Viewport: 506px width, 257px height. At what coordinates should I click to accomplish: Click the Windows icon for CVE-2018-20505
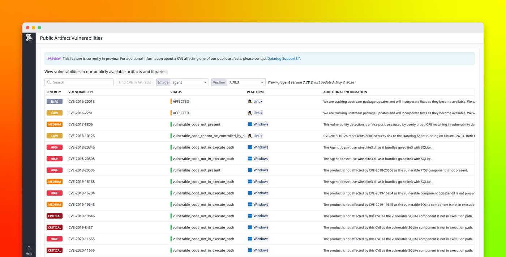(x=250, y=159)
